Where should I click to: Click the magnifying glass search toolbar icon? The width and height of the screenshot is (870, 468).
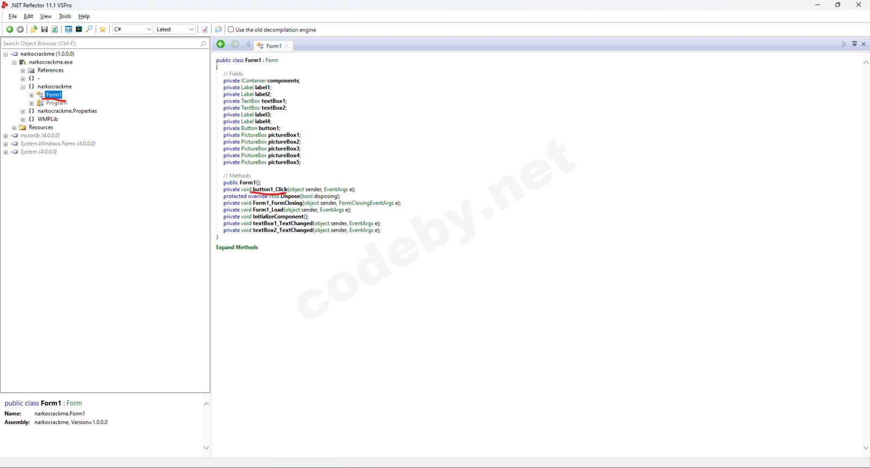[x=89, y=29]
